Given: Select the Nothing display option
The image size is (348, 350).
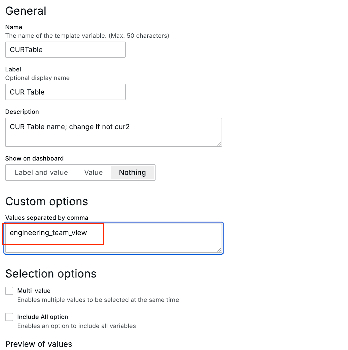Looking at the screenshot, I should pos(132,172).
